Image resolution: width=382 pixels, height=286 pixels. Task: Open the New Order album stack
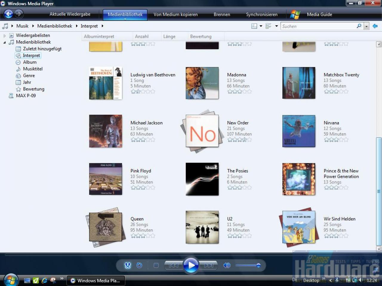[202, 131]
